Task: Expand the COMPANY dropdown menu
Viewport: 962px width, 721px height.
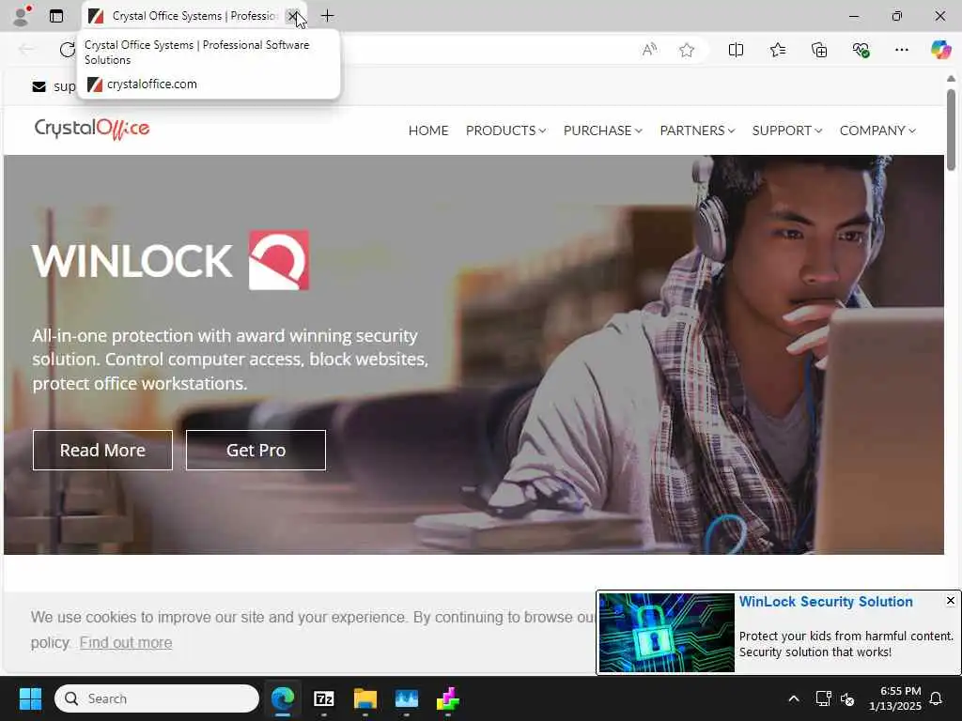Action: tap(877, 130)
